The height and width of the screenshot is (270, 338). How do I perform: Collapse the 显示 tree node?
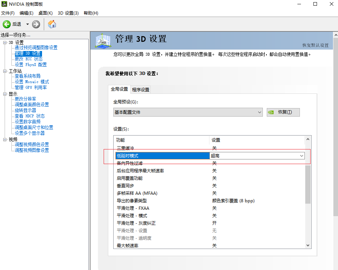[5, 94]
